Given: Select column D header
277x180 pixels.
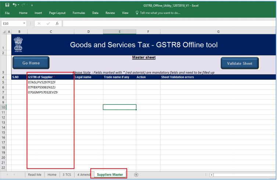Looking at the screenshot, I should pos(89,32).
